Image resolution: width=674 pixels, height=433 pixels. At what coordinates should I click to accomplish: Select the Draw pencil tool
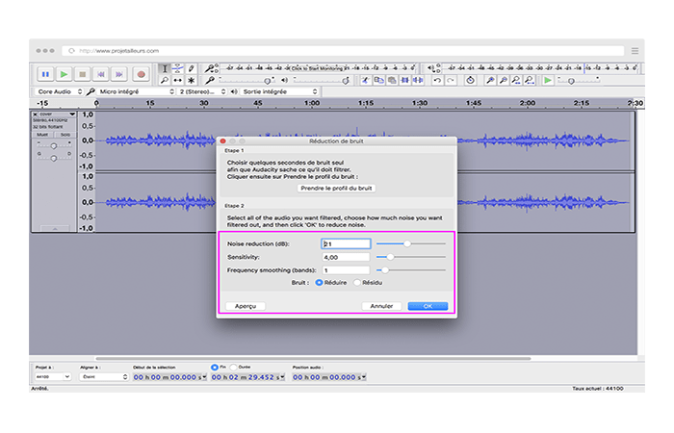(x=192, y=68)
